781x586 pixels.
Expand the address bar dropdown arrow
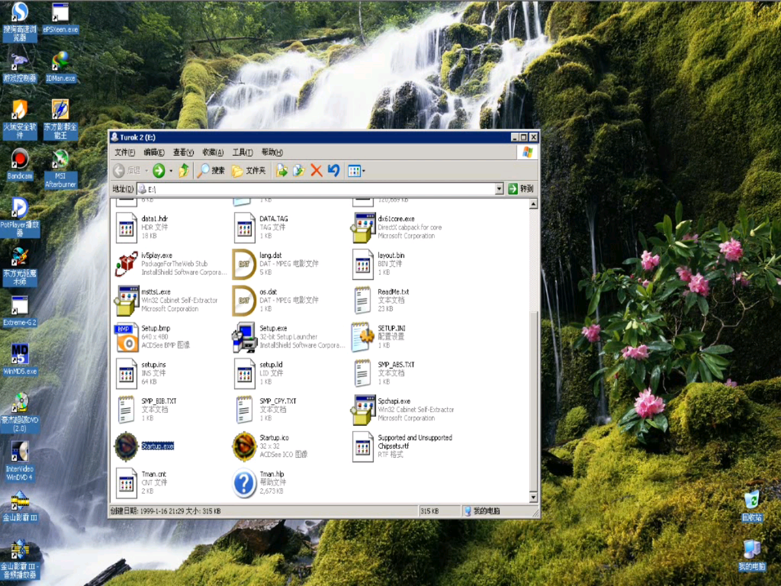point(499,189)
